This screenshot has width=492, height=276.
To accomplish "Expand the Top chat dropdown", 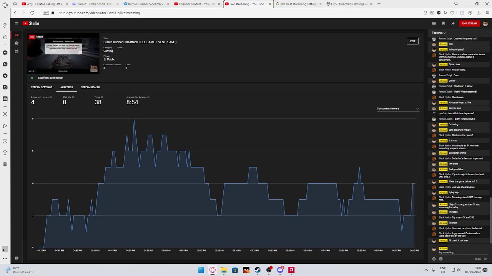I will tap(439, 33).
